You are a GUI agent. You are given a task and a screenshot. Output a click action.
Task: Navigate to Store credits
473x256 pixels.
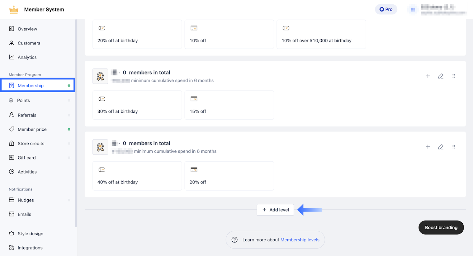[31, 143]
